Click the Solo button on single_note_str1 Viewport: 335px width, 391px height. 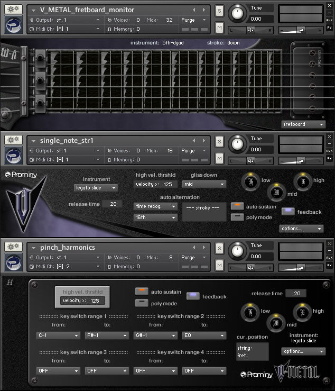tap(219, 141)
